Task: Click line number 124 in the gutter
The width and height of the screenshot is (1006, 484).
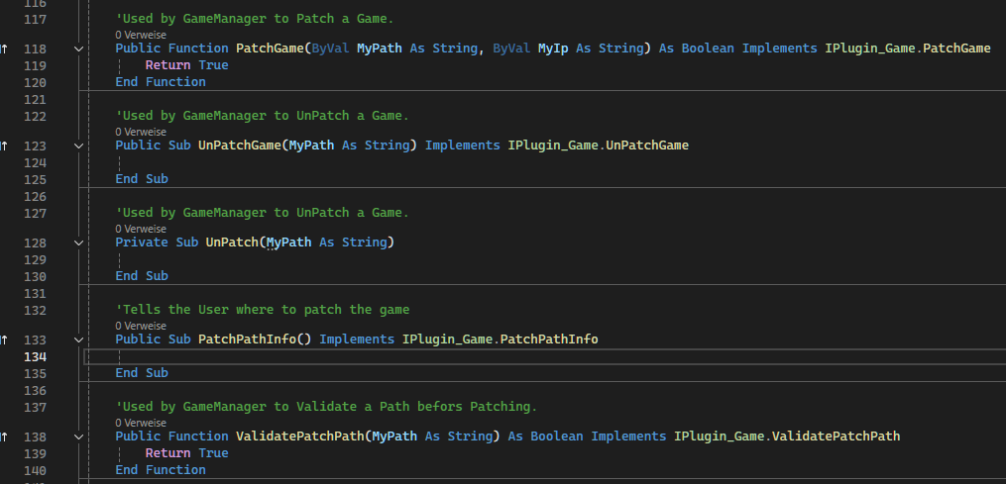Action: 35,163
